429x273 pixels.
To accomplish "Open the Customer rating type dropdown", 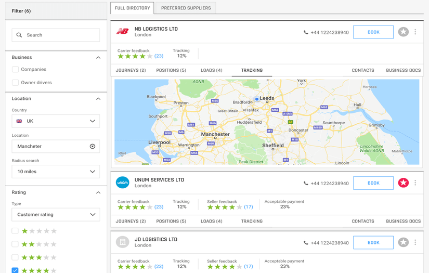I will click(56, 214).
